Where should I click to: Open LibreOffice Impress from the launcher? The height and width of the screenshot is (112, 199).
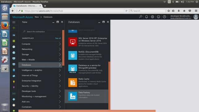pyautogui.click(x=5, y=51)
